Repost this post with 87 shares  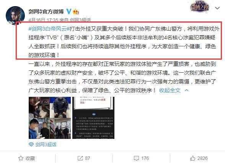84,158
